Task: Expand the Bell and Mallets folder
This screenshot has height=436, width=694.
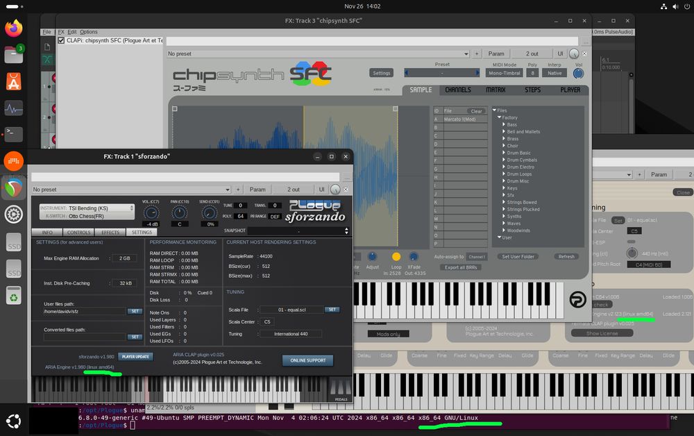Action: pos(504,131)
